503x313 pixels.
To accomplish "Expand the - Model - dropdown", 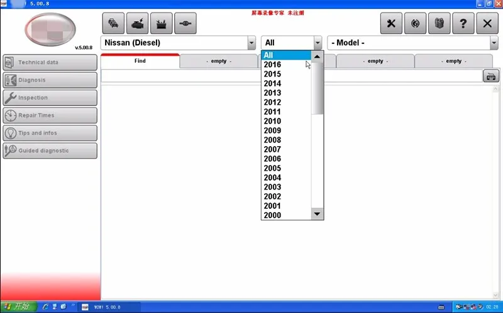I will tap(494, 43).
